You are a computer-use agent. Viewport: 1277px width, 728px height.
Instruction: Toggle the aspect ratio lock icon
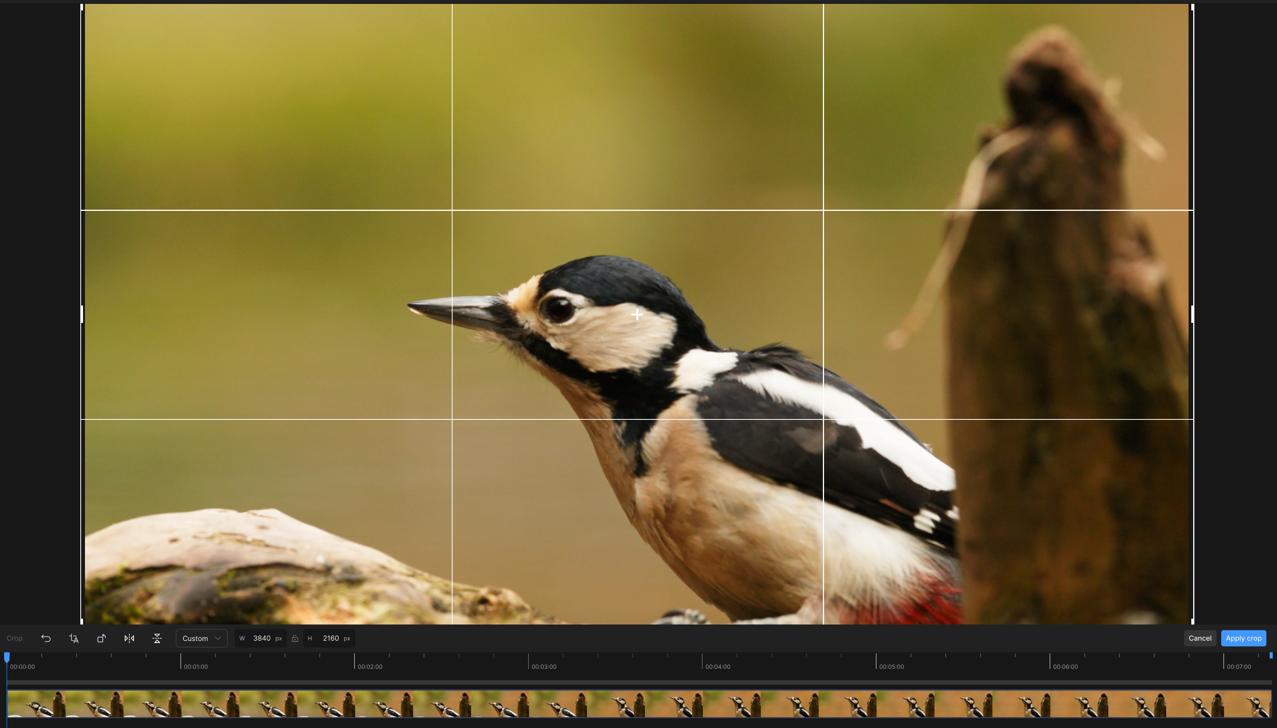coord(295,638)
